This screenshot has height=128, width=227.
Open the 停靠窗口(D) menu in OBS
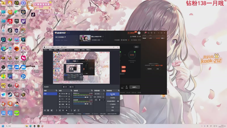tap(62, 50)
